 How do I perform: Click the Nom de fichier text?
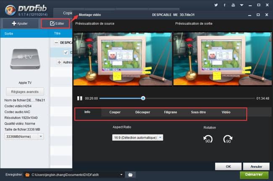(x=25, y=100)
